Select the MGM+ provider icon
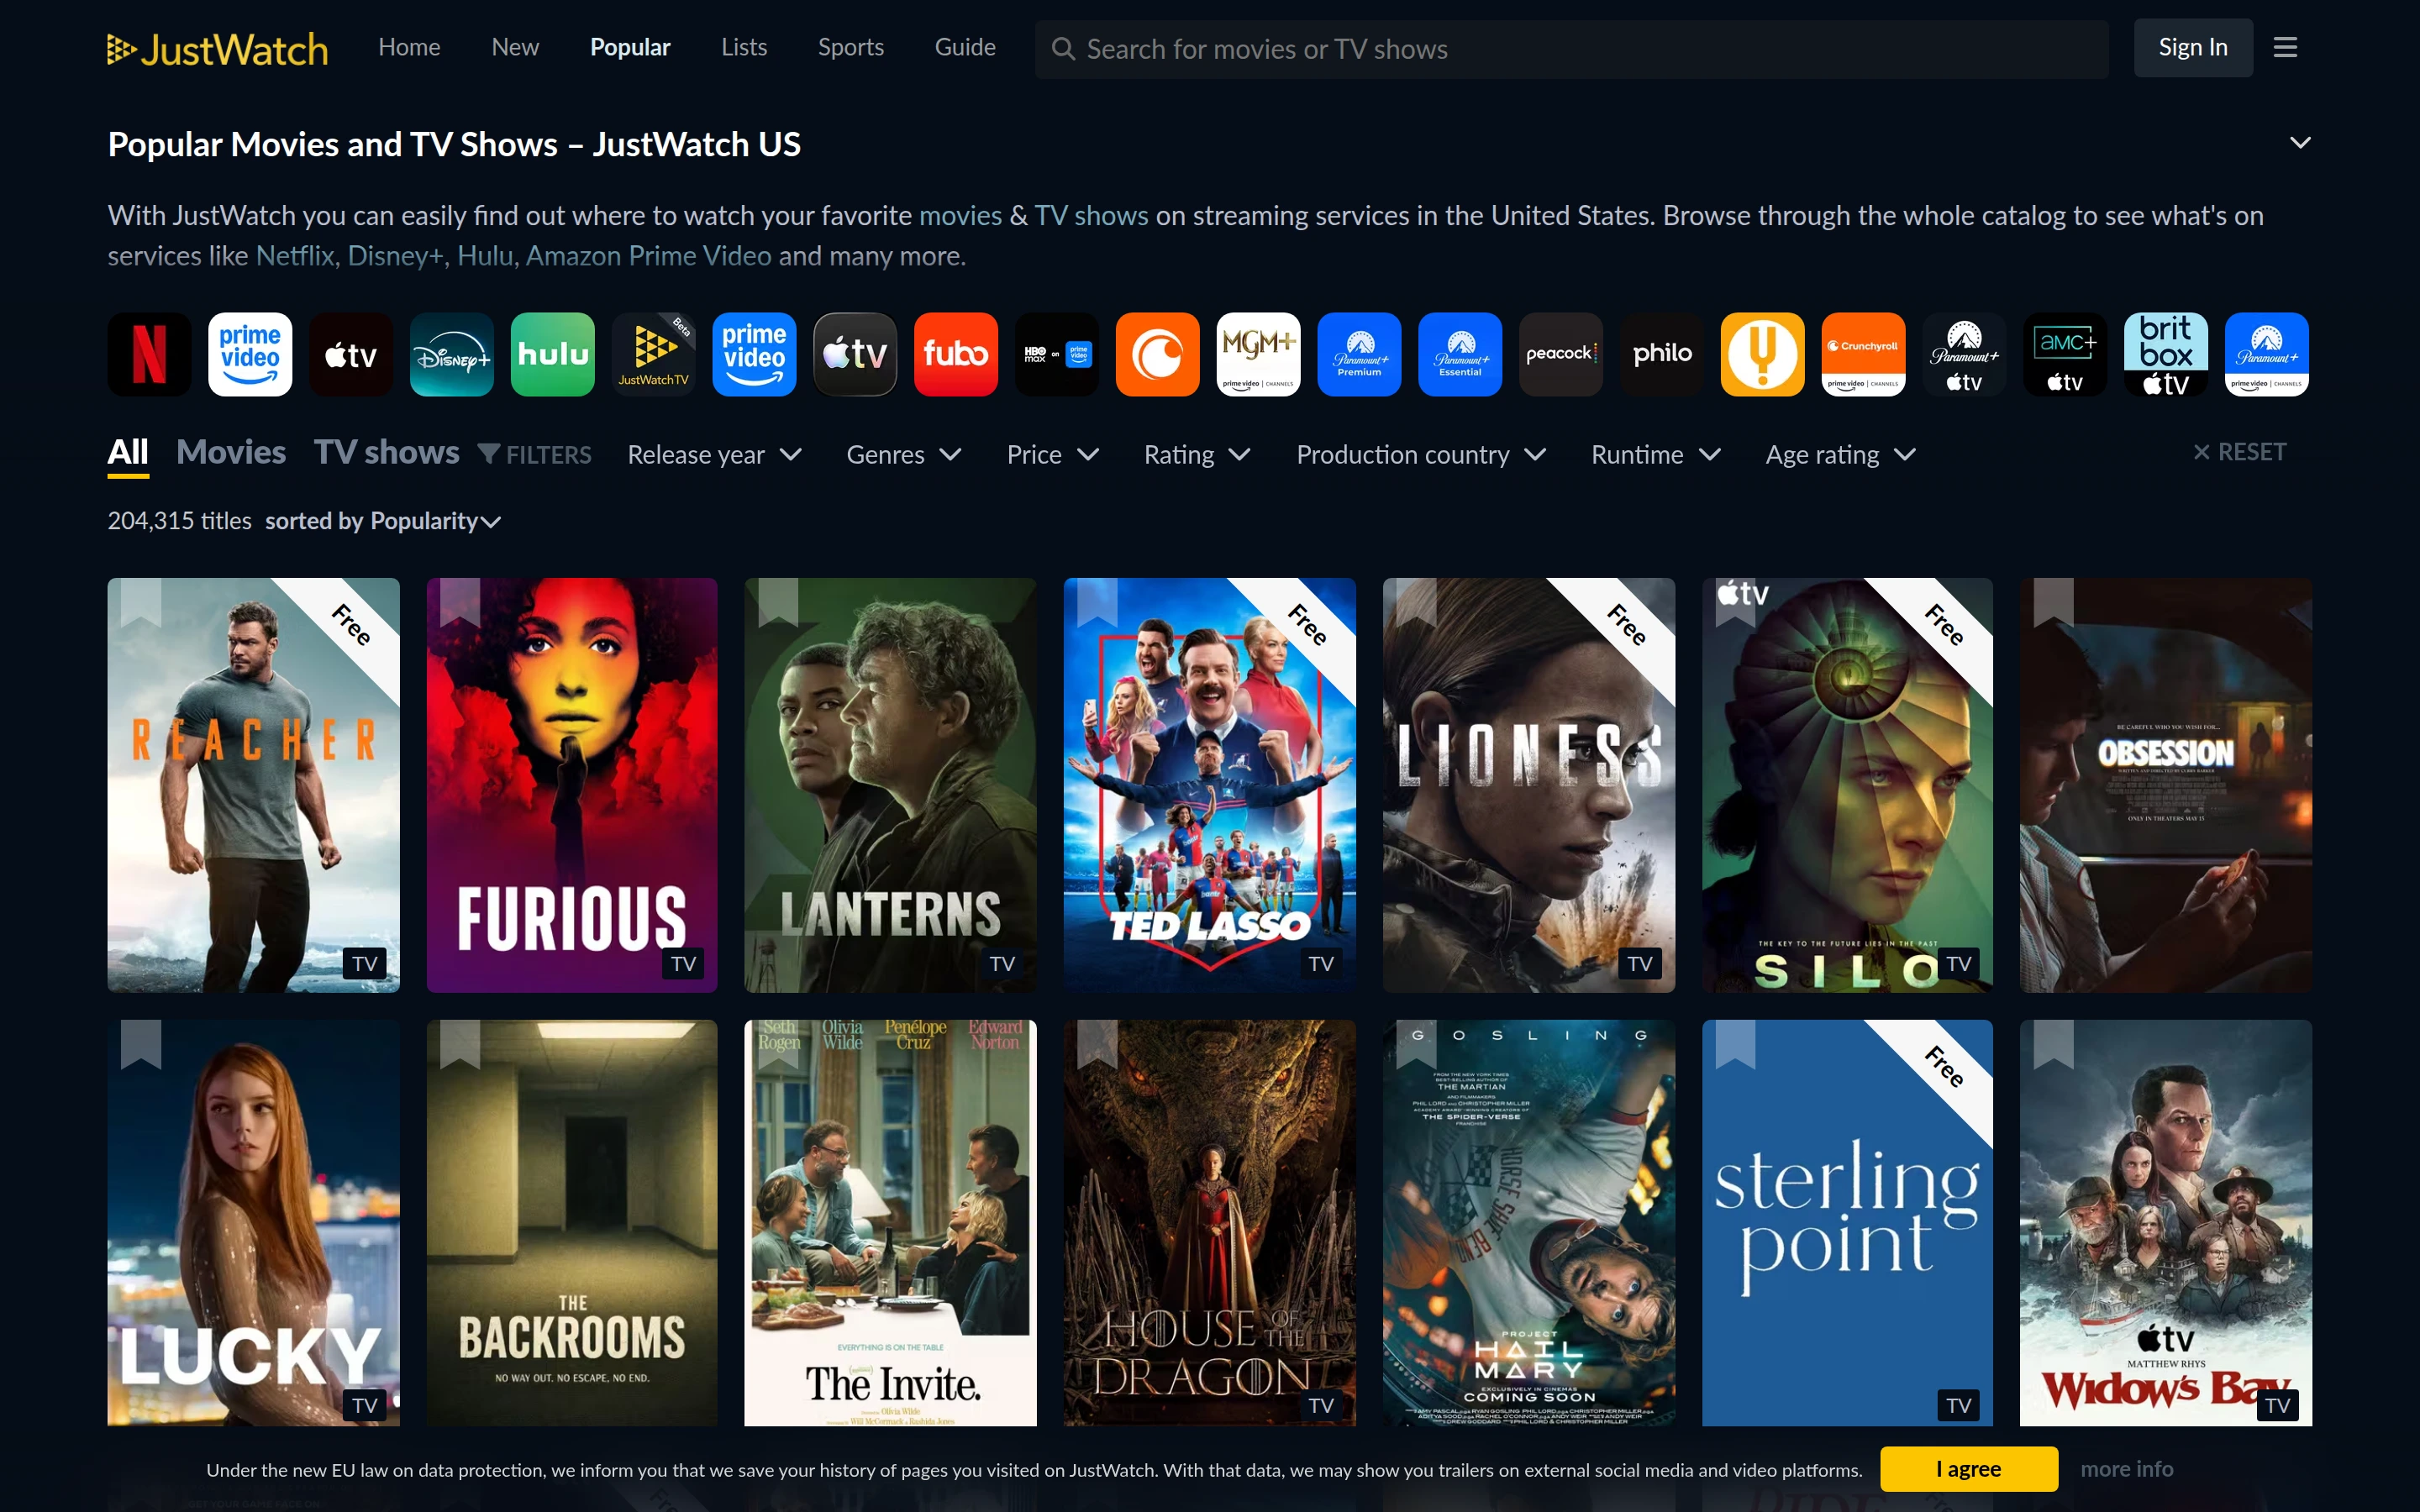Screen dimensions: 2420x1512 click(x=1258, y=354)
